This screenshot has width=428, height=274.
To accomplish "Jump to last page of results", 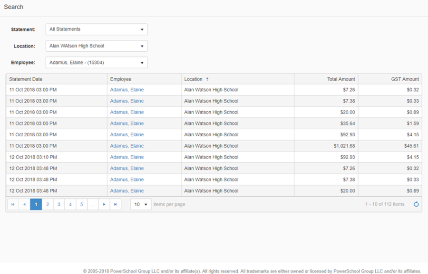I will (x=116, y=204).
